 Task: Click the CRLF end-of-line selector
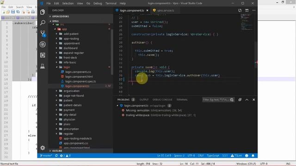pyautogui.click(x=200, y=156)
